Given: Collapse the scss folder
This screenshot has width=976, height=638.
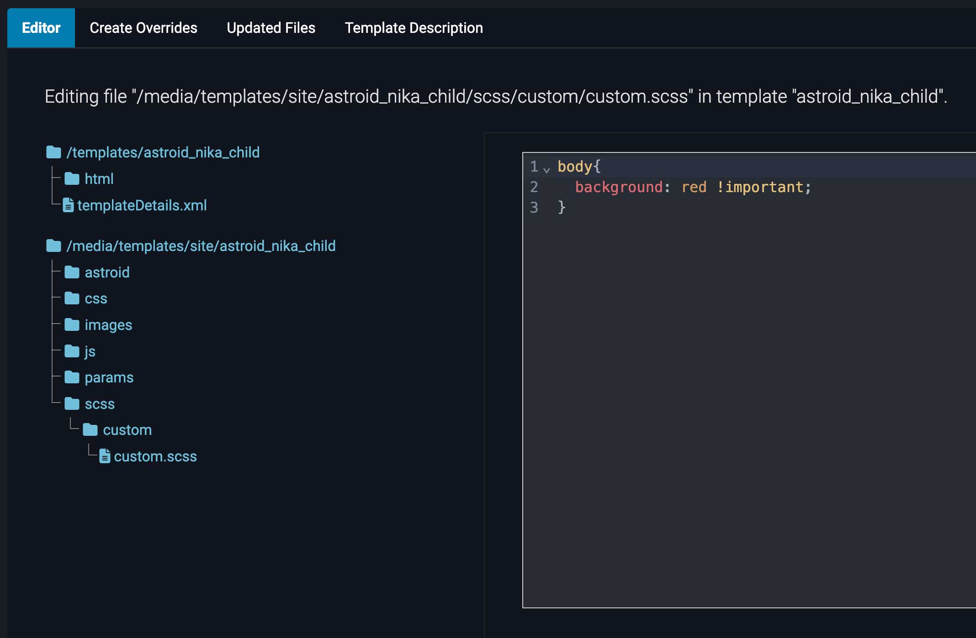Looking at the screenshot, I should coord(100,404).
